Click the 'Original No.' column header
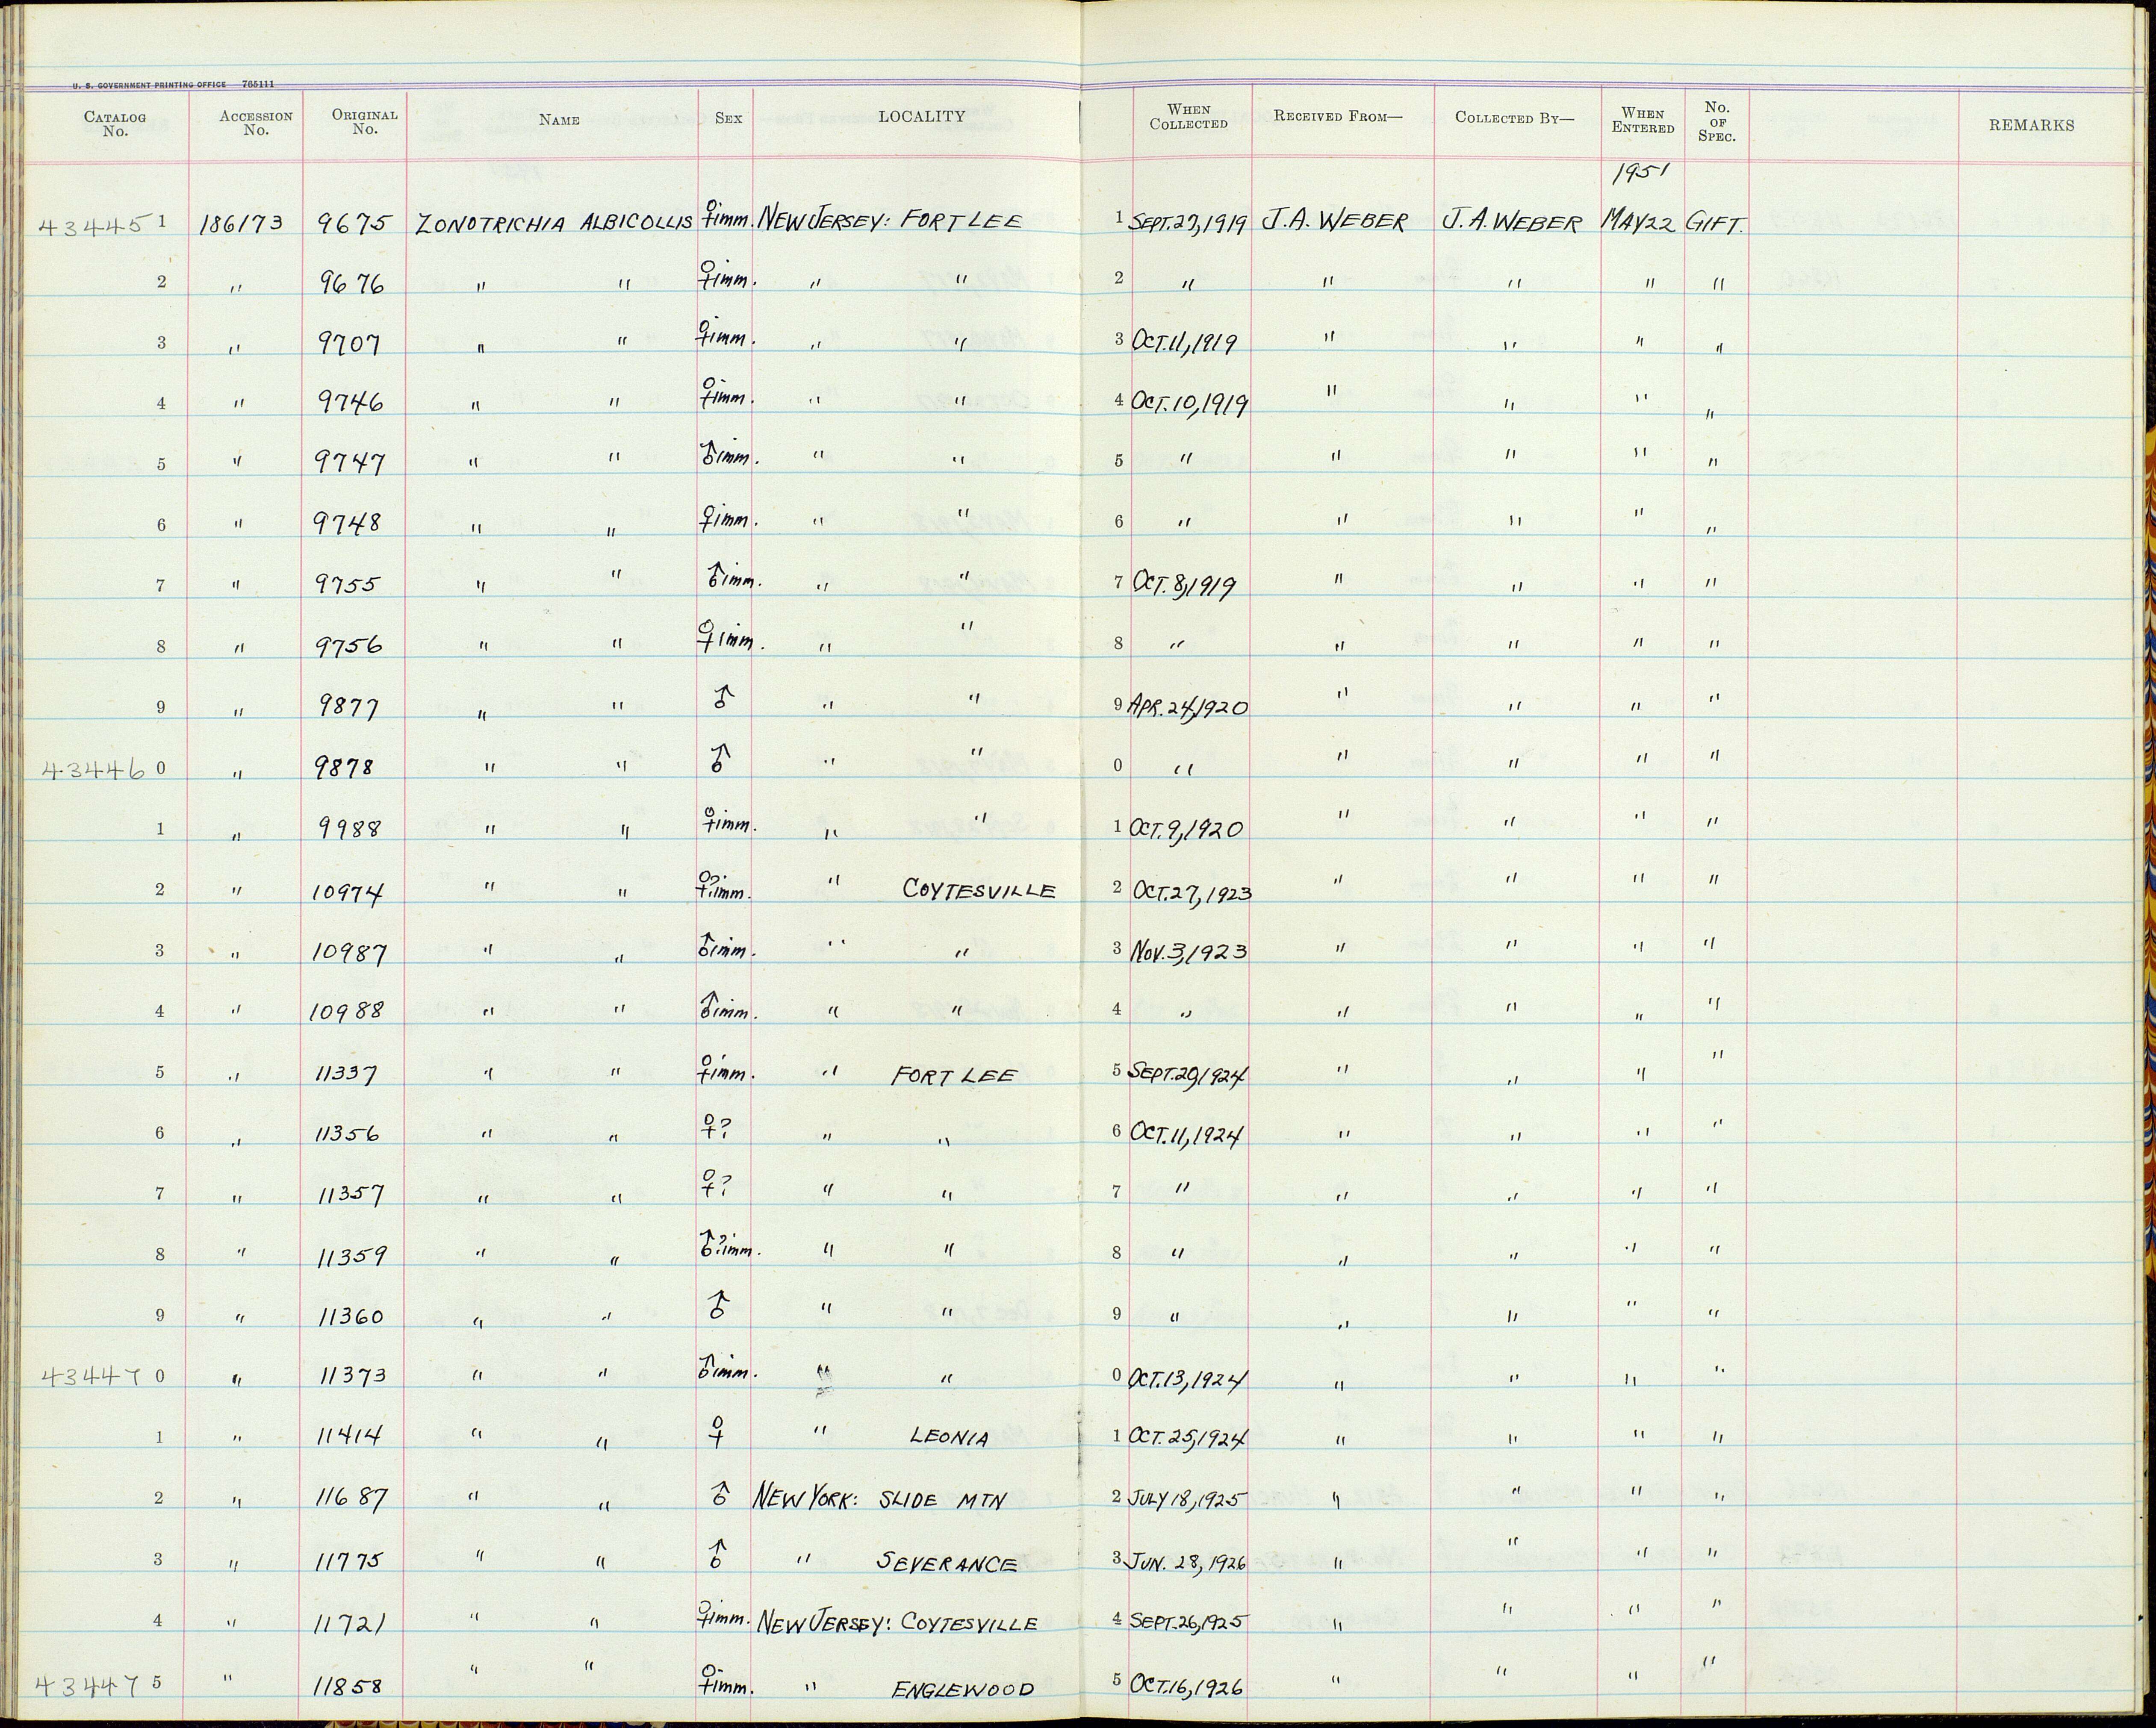 (365, 122)
